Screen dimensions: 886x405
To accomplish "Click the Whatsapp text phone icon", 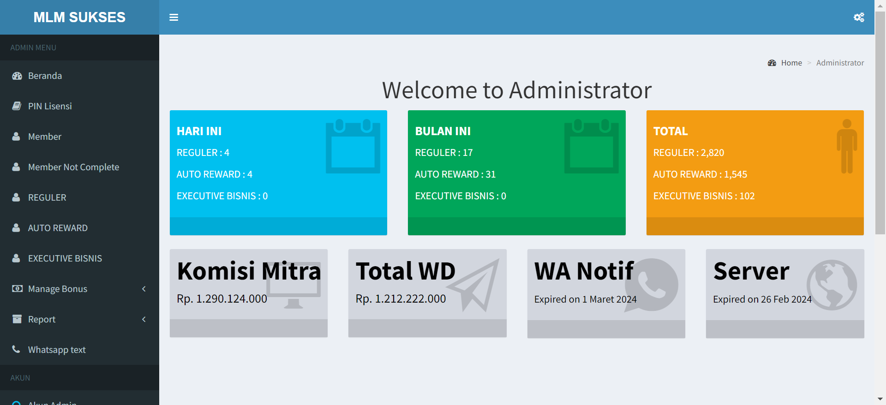I will click(x=16, y=349).
